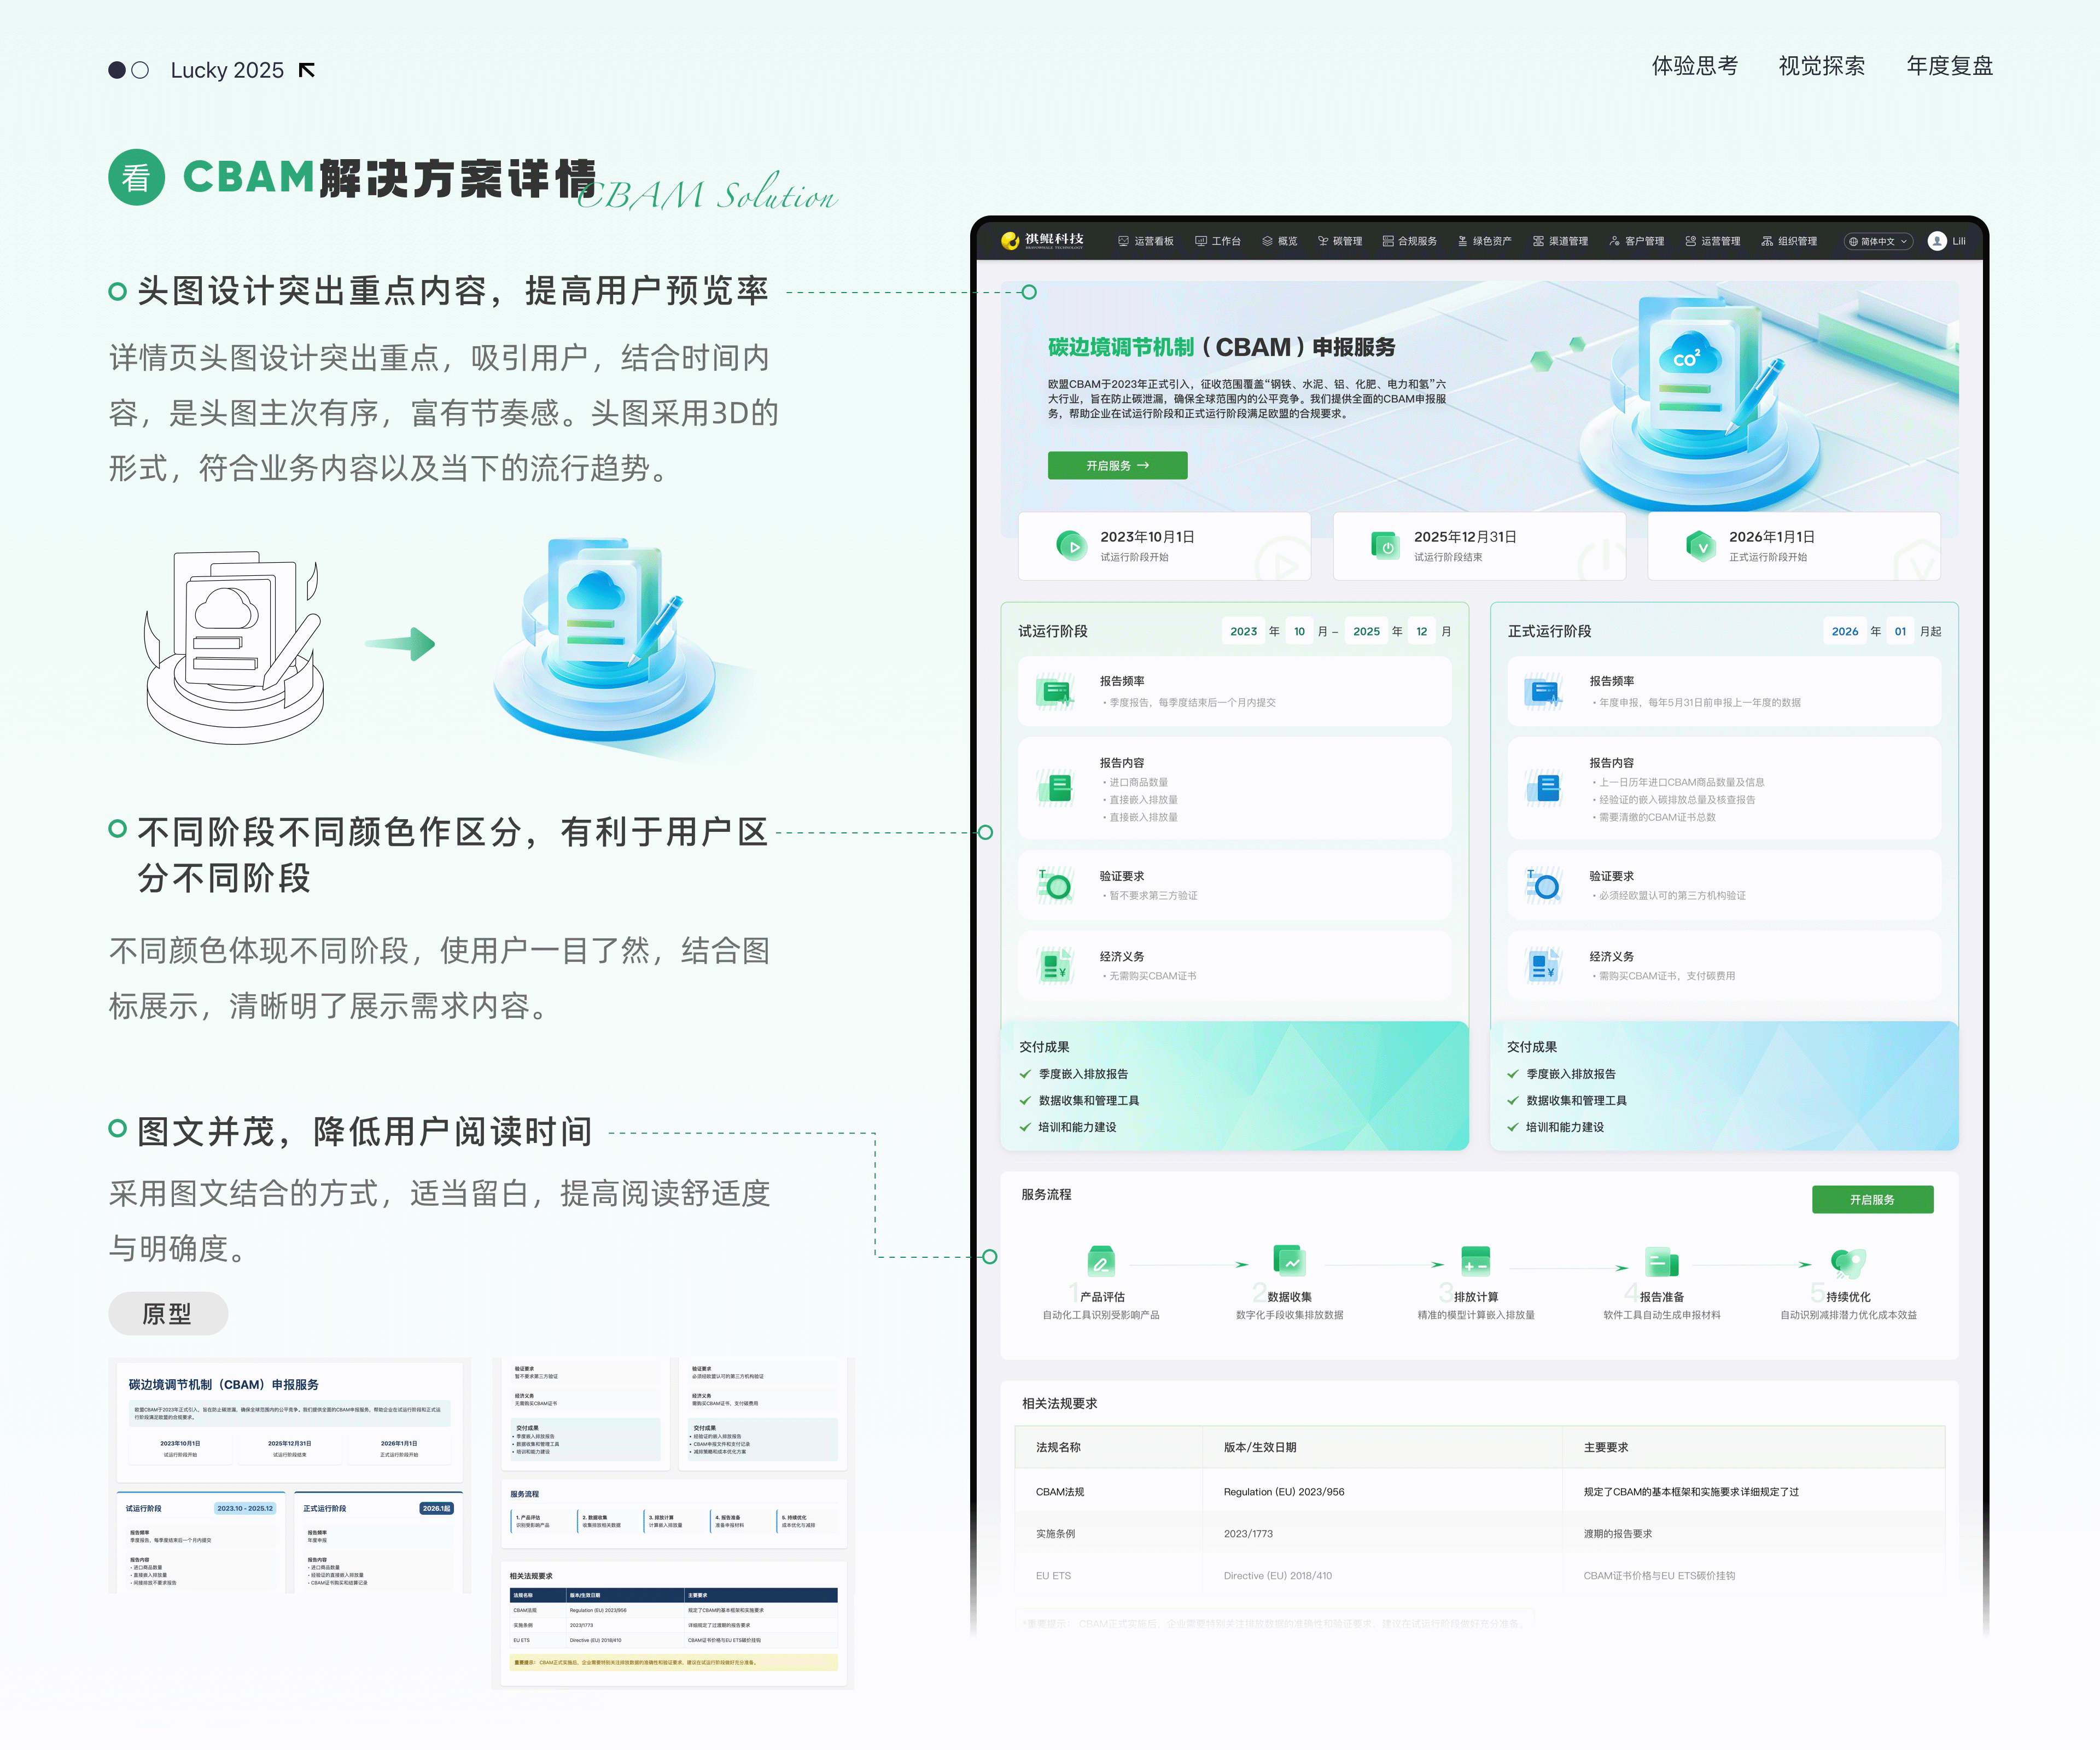Click 季度嵌入排放报告 in the green 交付成果 card

tap(1083, 1074)
